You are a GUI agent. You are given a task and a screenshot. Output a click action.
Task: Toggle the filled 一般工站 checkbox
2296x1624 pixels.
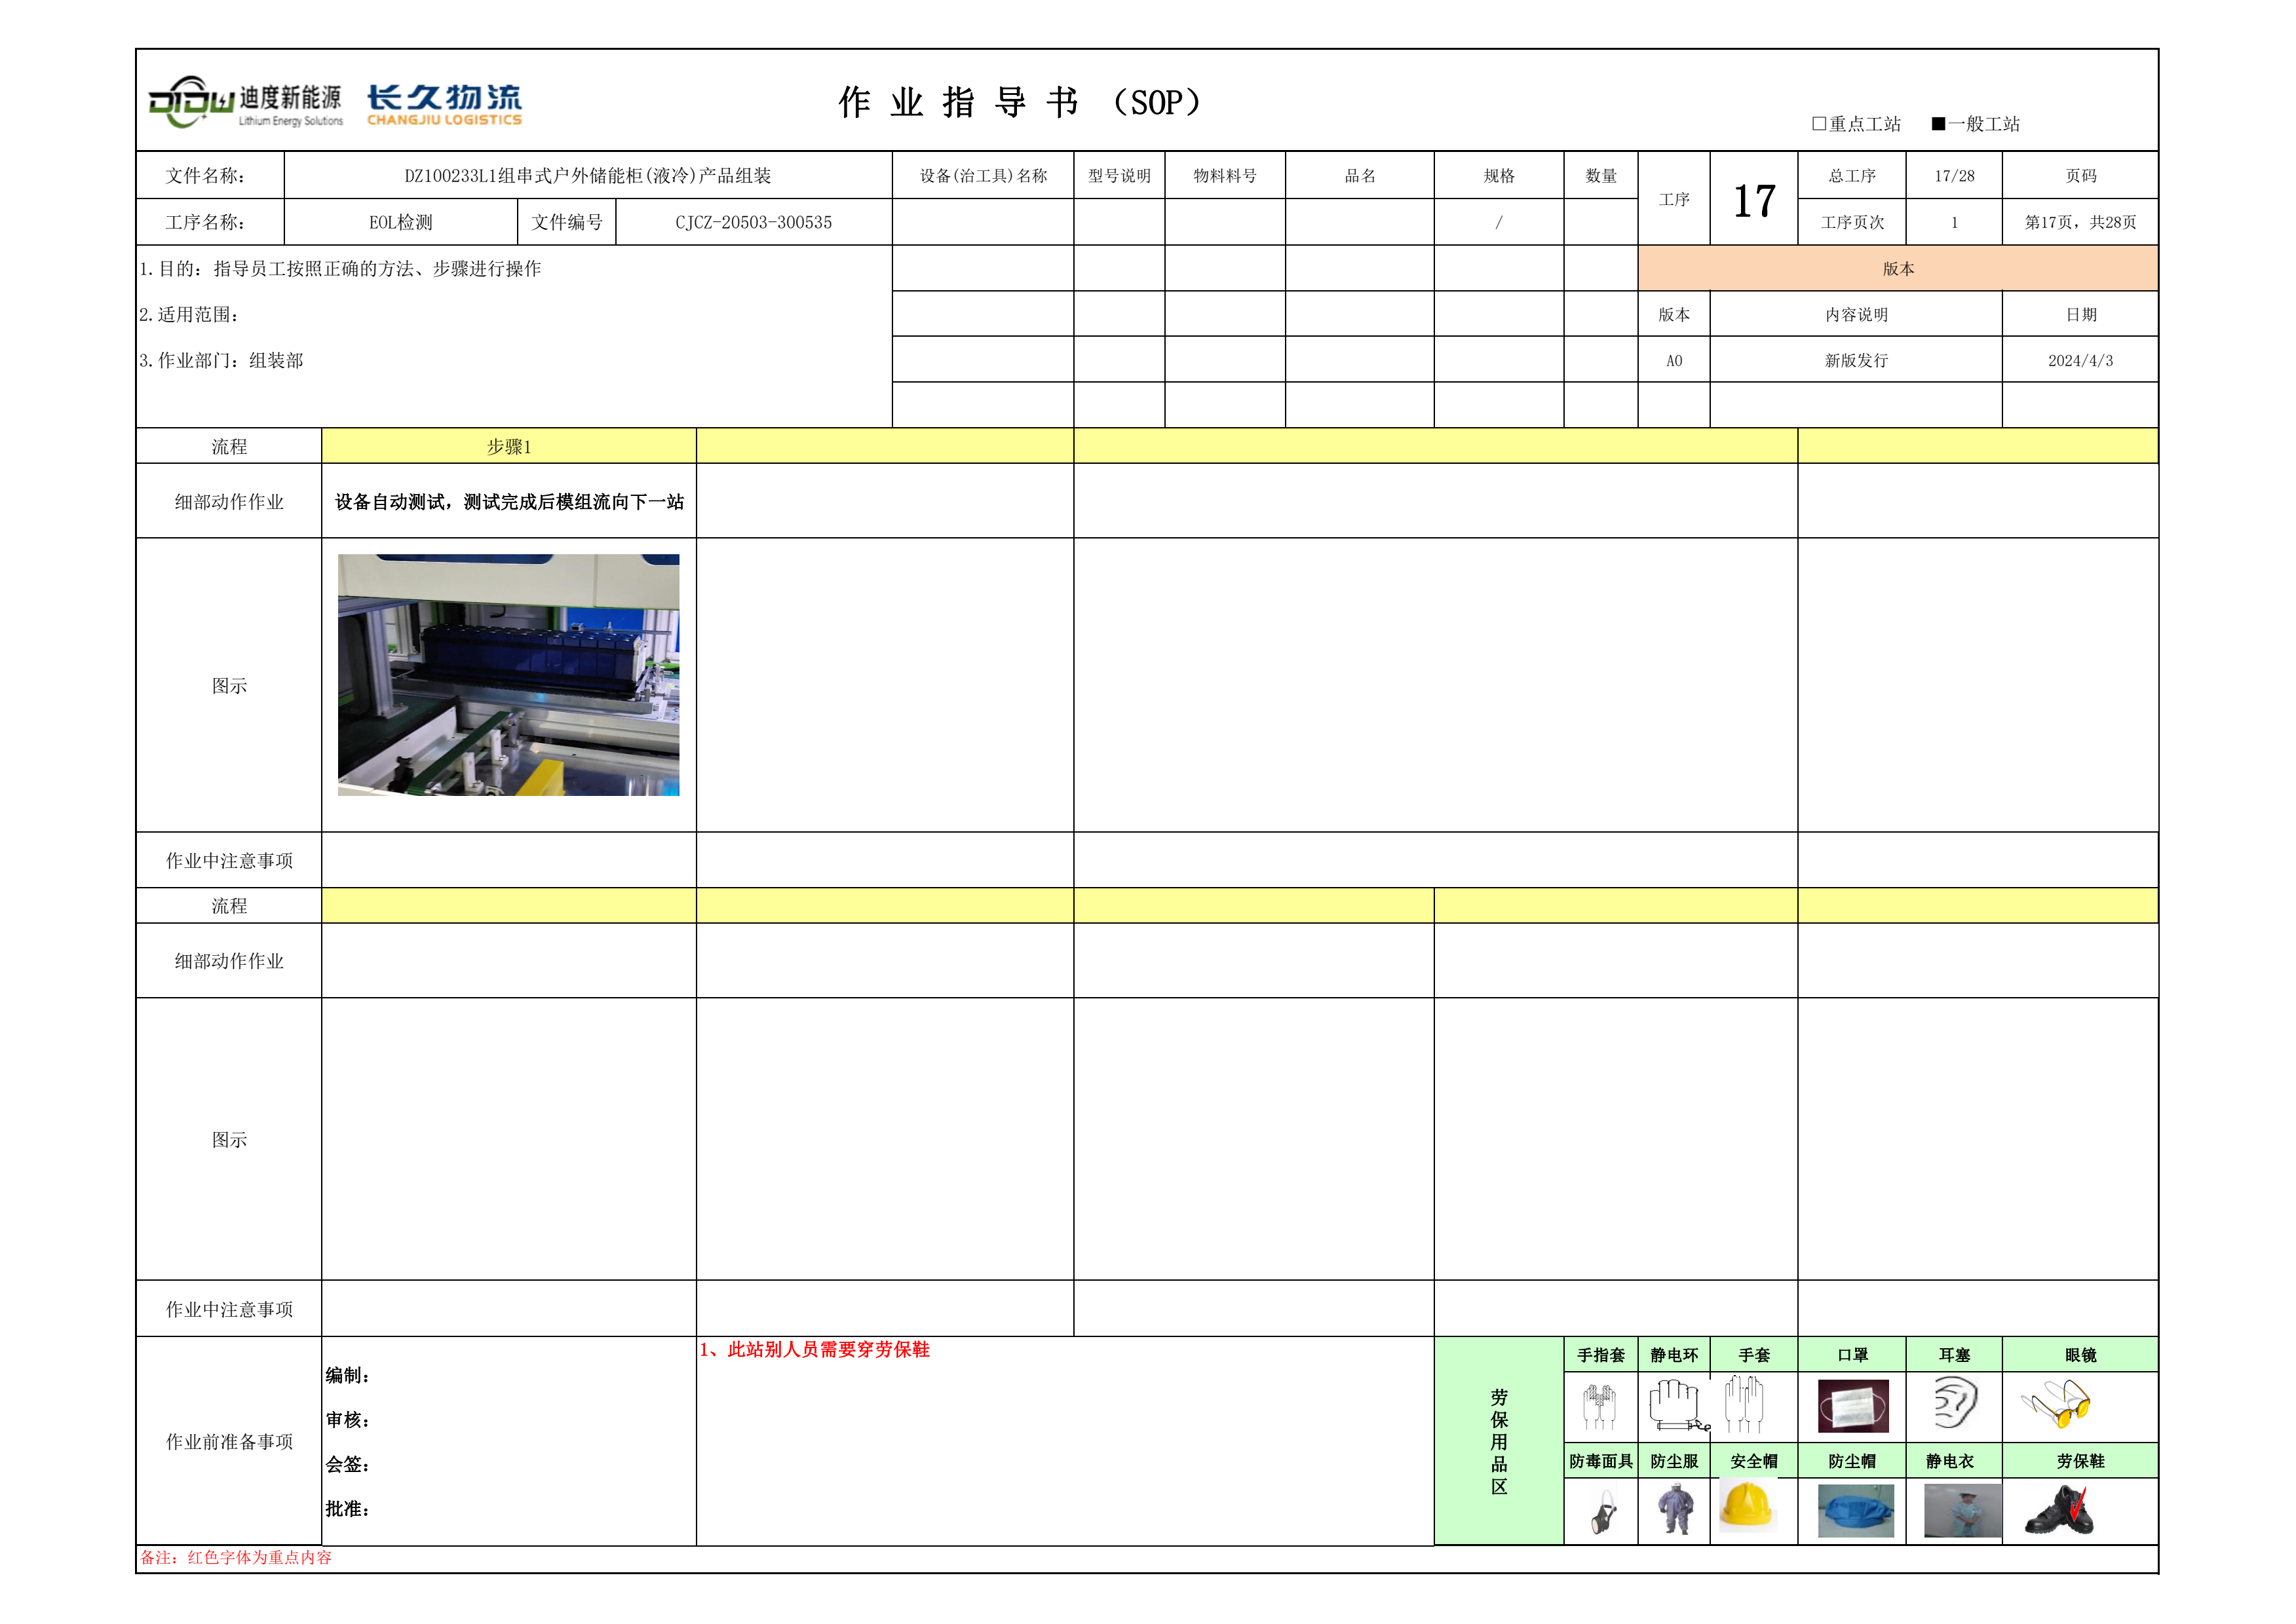(1938, 124)
